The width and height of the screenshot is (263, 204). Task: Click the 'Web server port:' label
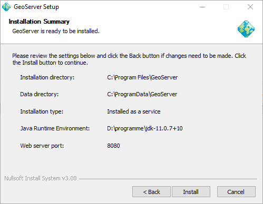coord(42,146)
